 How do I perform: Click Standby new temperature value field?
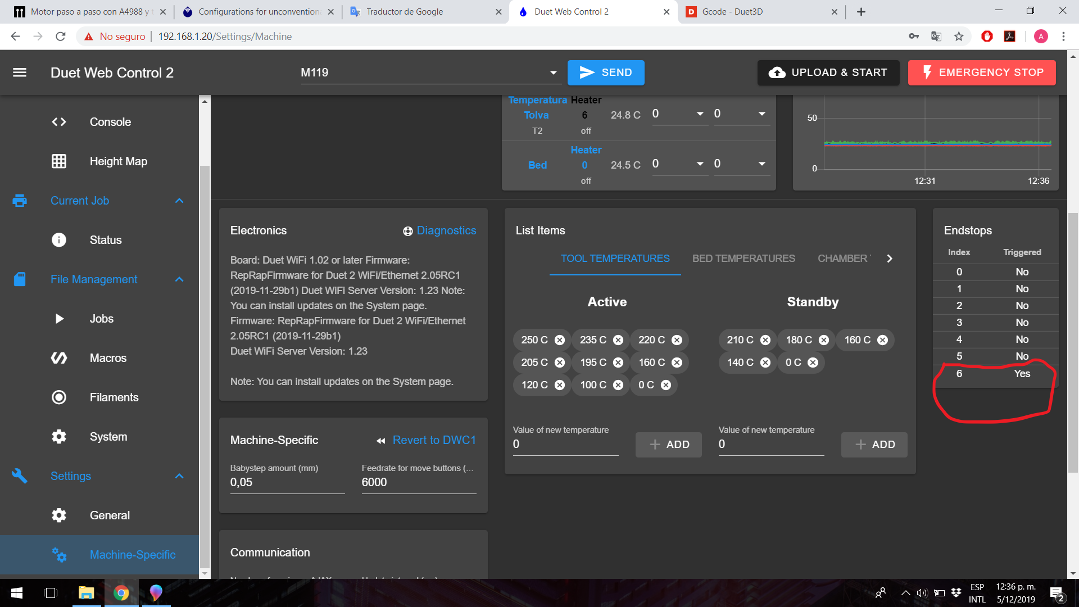tap(771, 444)
